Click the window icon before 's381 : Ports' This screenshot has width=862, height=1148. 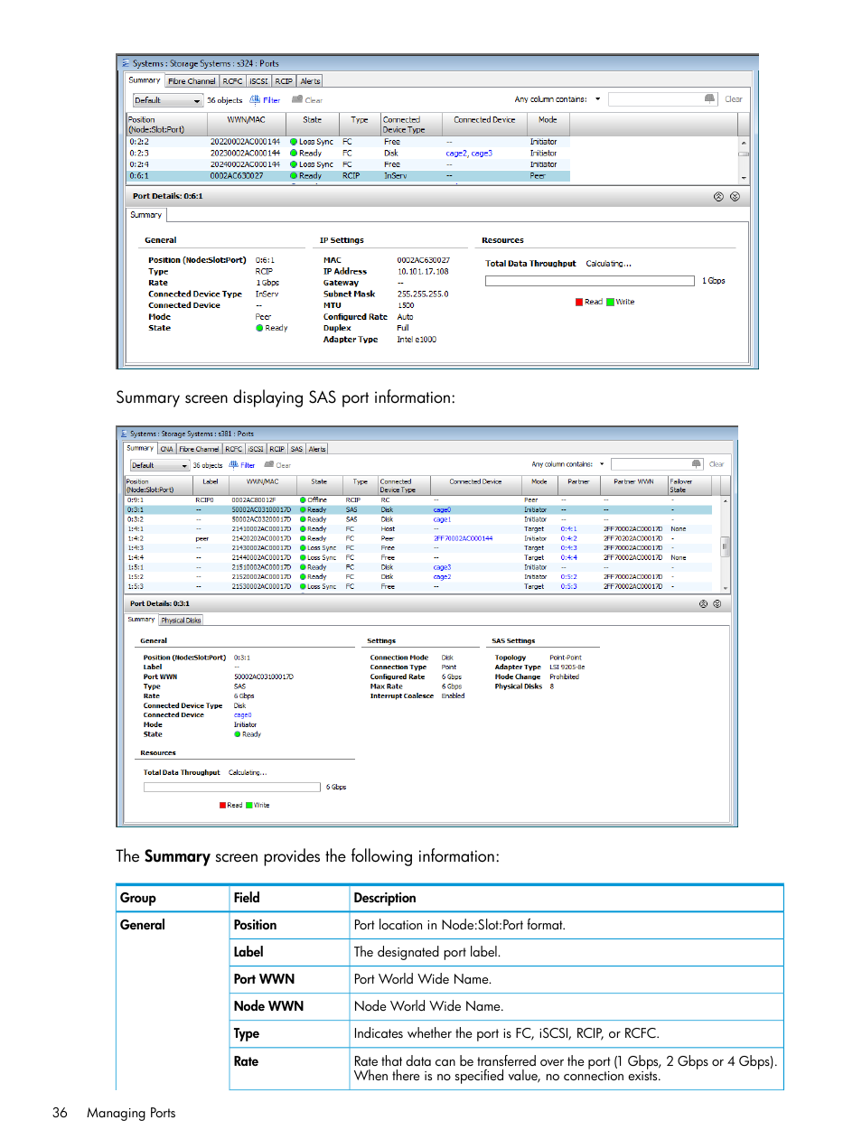click(x=124, y=434)
